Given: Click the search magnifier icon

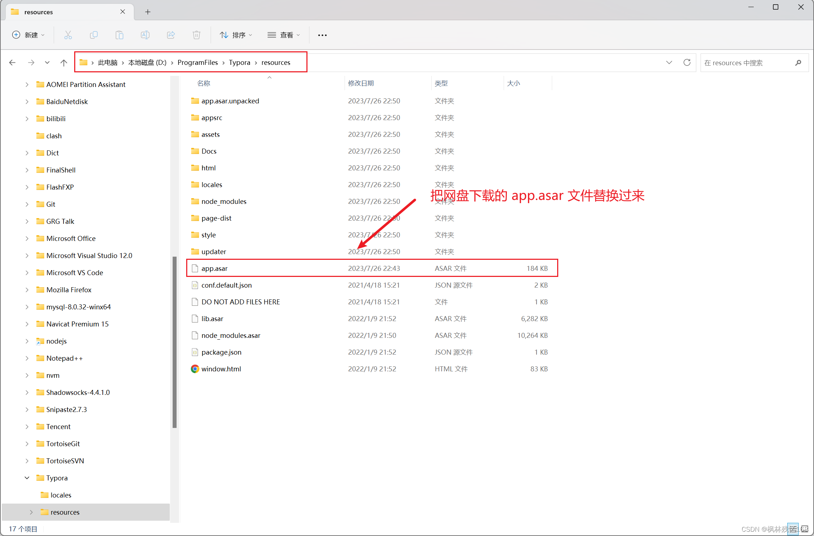Looking at the screenshot, I should click(x=798, y=63).
